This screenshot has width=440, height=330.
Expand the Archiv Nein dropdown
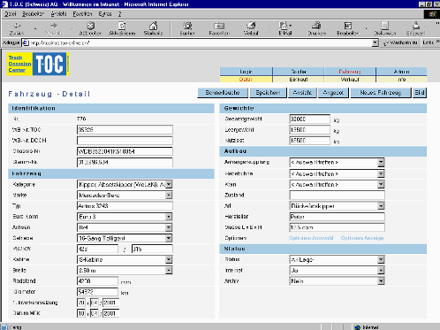(x=381, y=281)
